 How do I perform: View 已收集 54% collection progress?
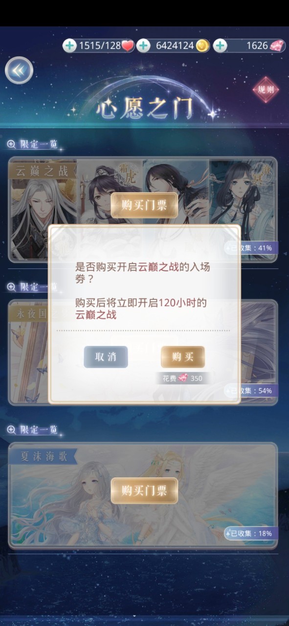click(251, 391)
